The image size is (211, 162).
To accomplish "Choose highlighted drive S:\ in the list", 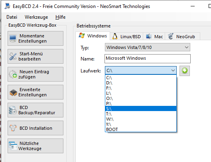I will 141,109.
